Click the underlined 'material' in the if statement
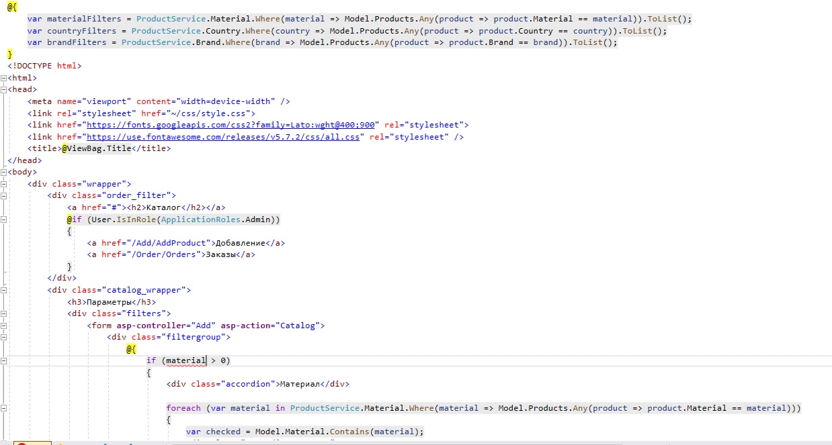 point(185,361)
